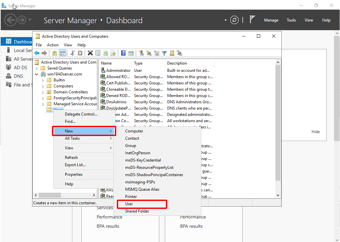Image resolution: width=340 pixels, height=242 pixels.
Task: Click the Cut scissors toolbar icon
Action: tap(73, 53)
